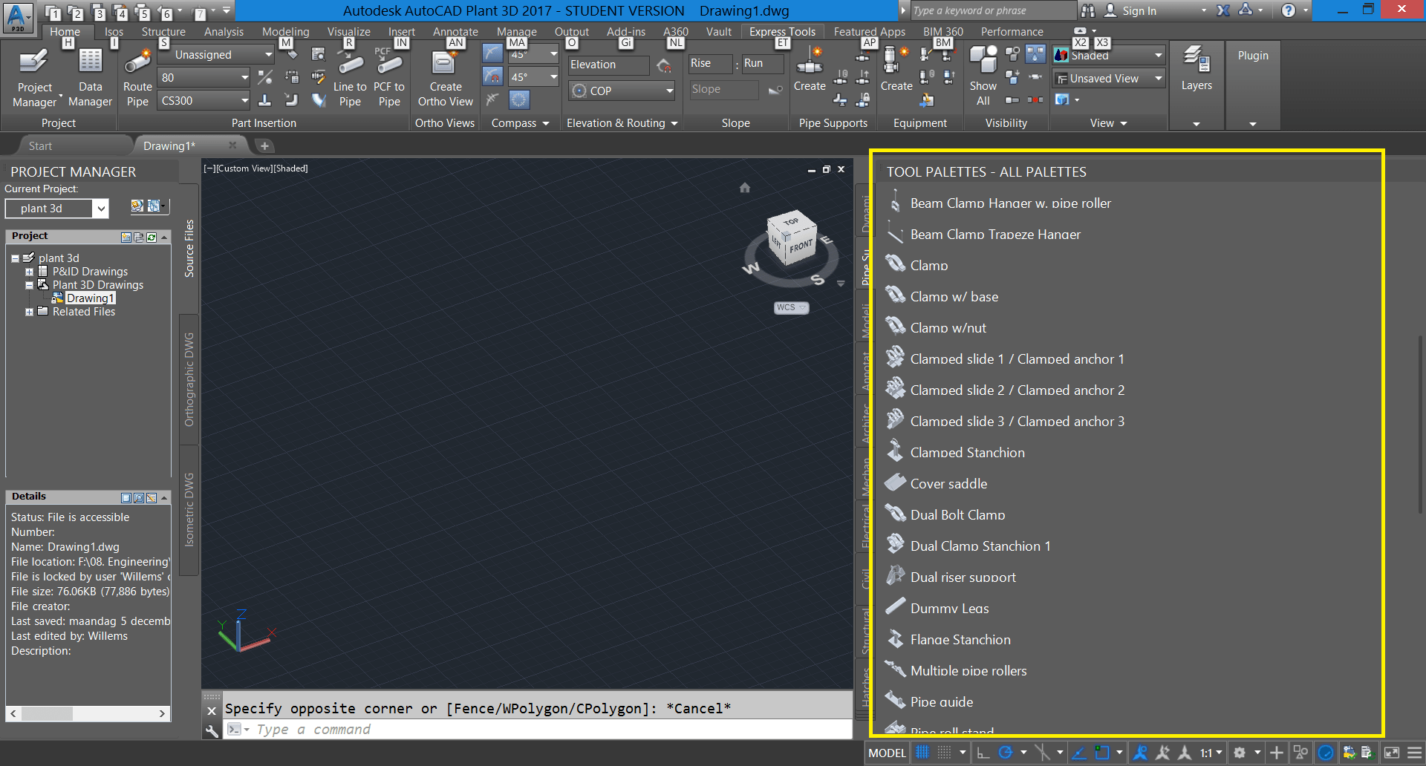This screenshot has height=766, width=1426.
Task: Click the MODEL button in status bar
Action: (x=887, y=753)
